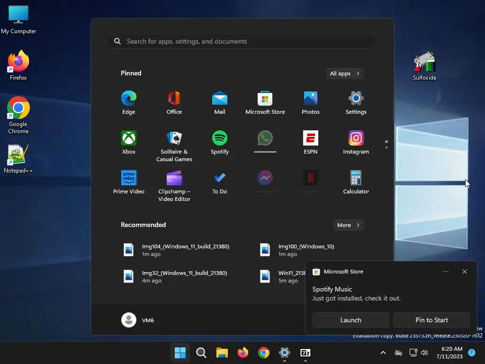Show More recommended items
Viewport: 485px width, 364px height.
(x=348, y=225)
